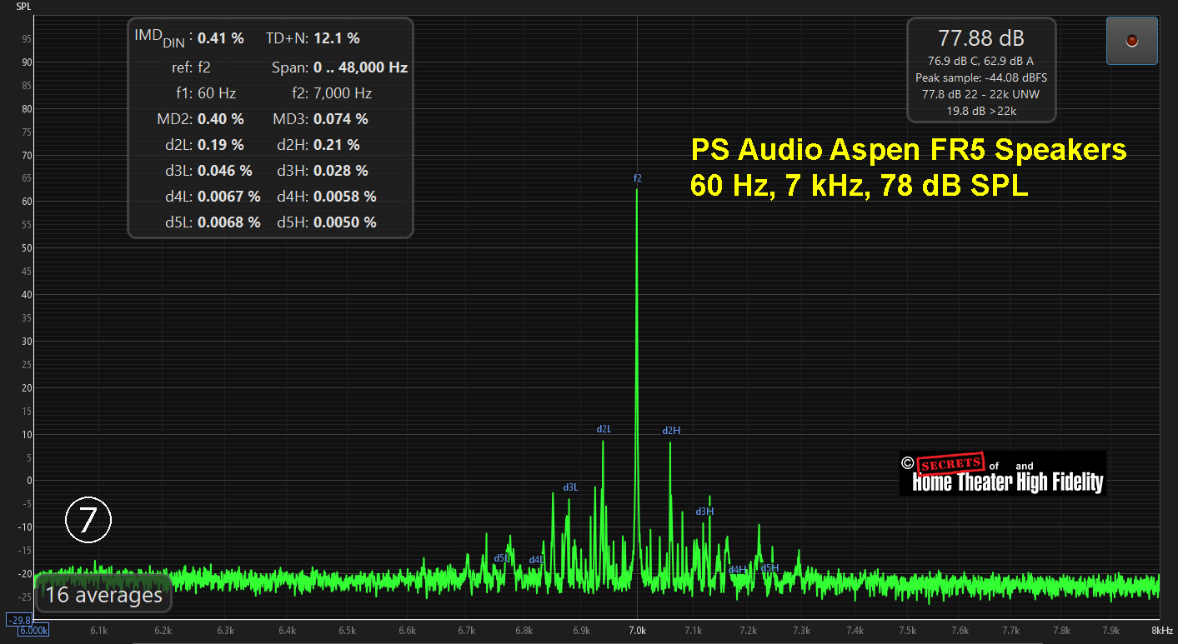Click the TD+N value 12.1 %
This screenshot has width=1178, height=644.
pyautogui.click(x=337, y=38)
